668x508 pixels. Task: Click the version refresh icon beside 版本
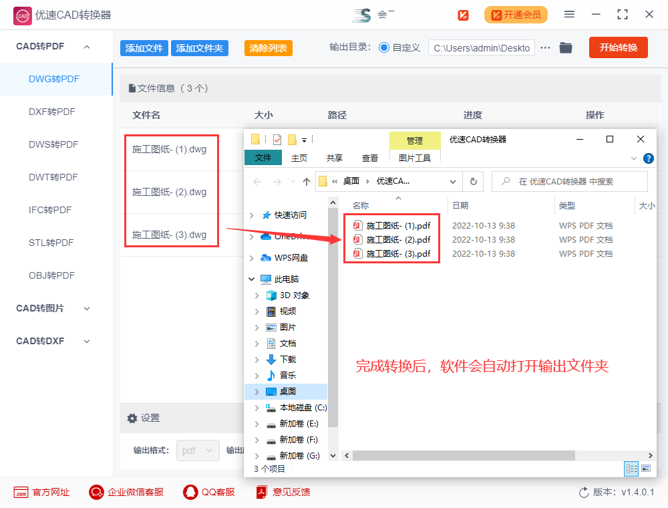coord(584,493)
